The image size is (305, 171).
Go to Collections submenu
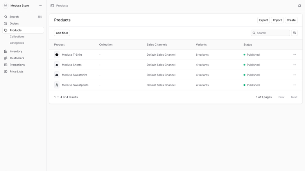pos(17,37)
